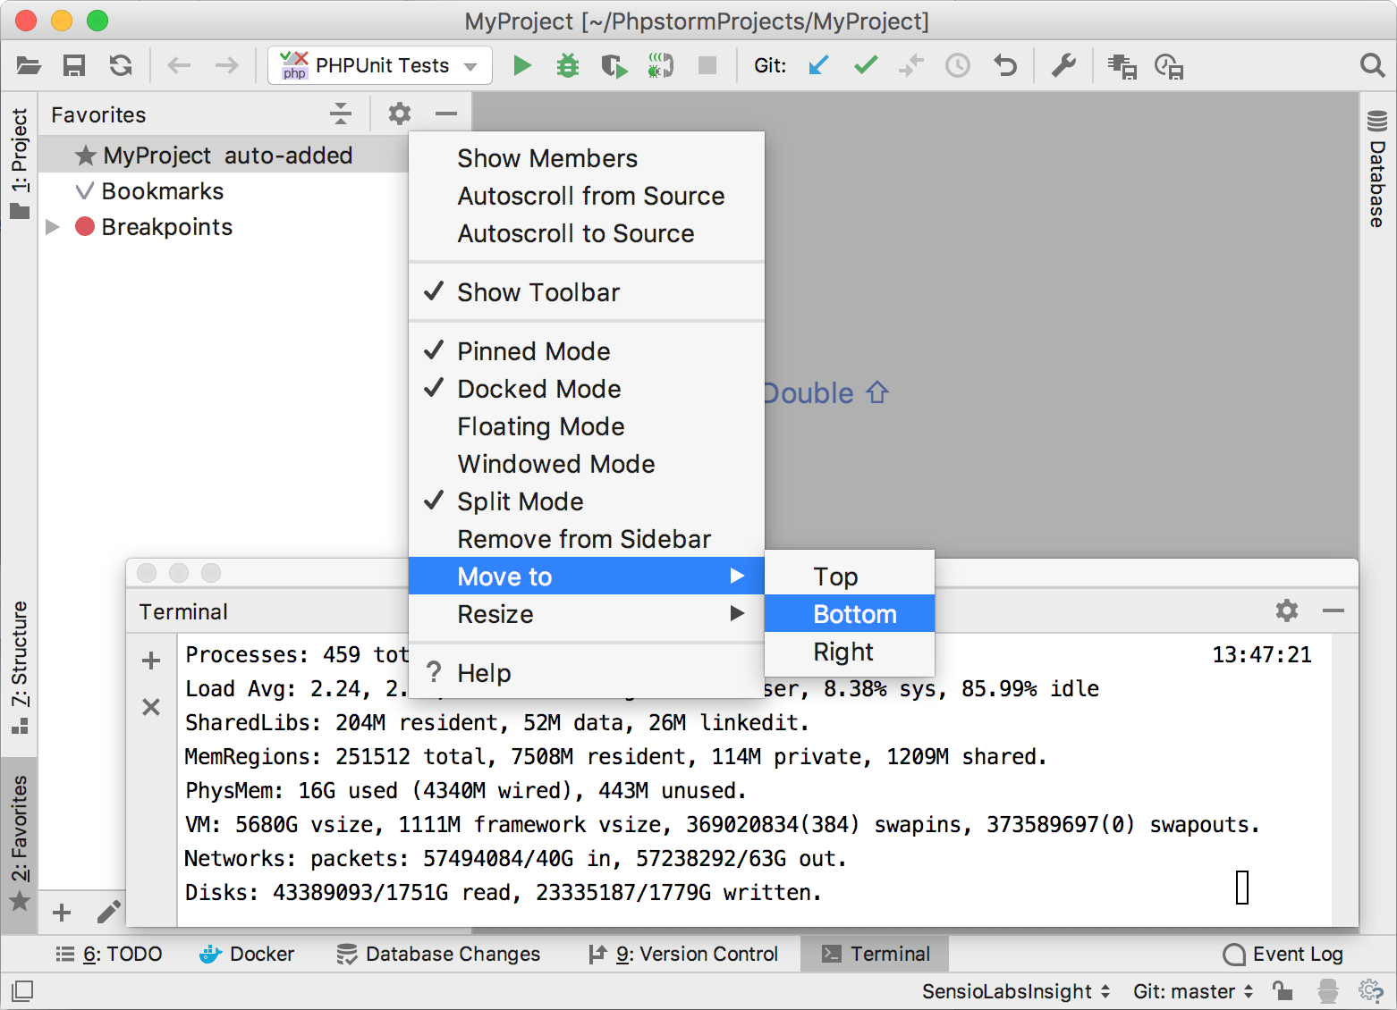Select Bookmarks in the Favorites list
The height and width of the screenshot is (1010, 1397).
(x=162, y=191)
